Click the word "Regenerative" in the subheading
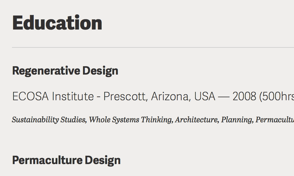Image resolution: width=294 pixels, height=176 pixels. tap(46, 71)
